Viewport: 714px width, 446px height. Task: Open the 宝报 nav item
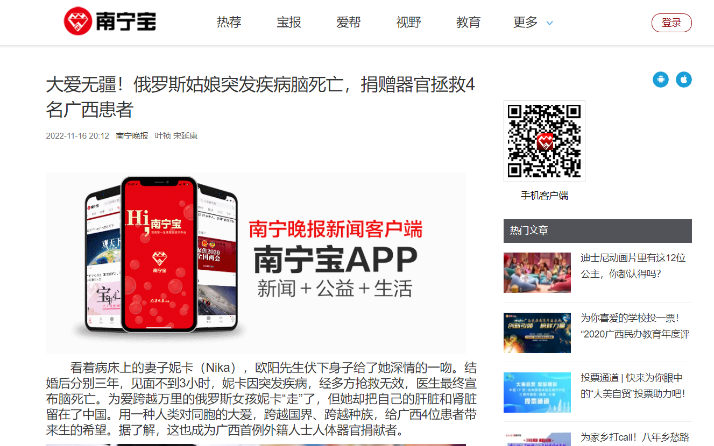[289, 23]
